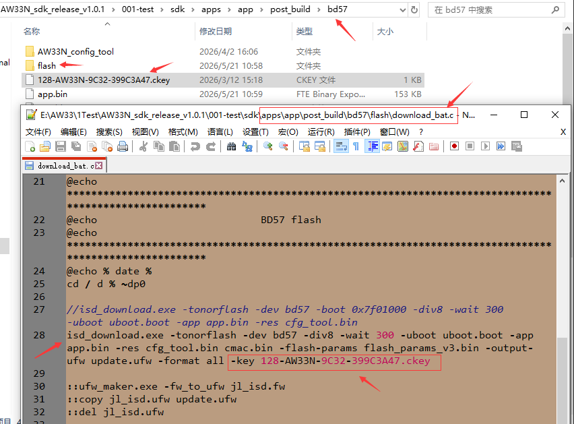Save the current document via toolbar
This screenshot has height=424, width=574.
point(61,146)
